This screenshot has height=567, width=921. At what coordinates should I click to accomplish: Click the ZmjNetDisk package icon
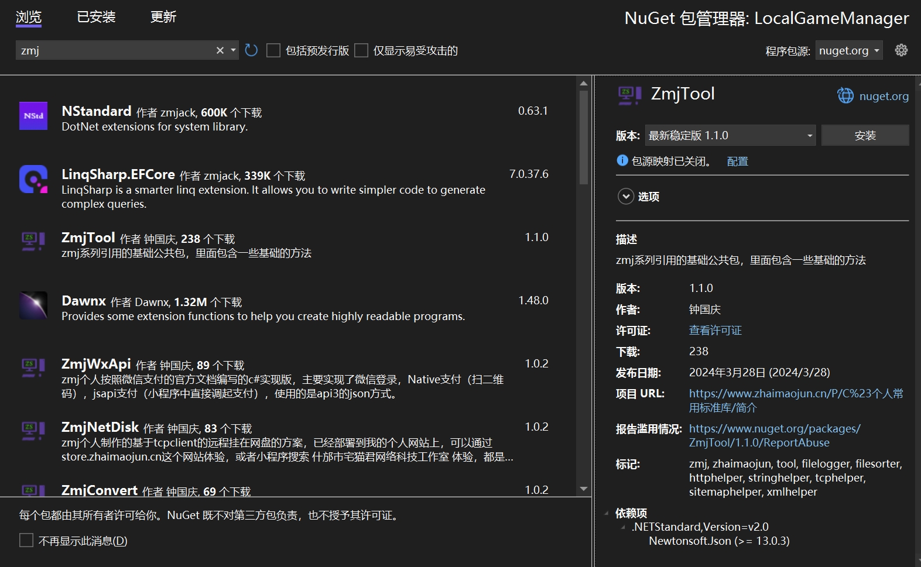click(33, 431)
